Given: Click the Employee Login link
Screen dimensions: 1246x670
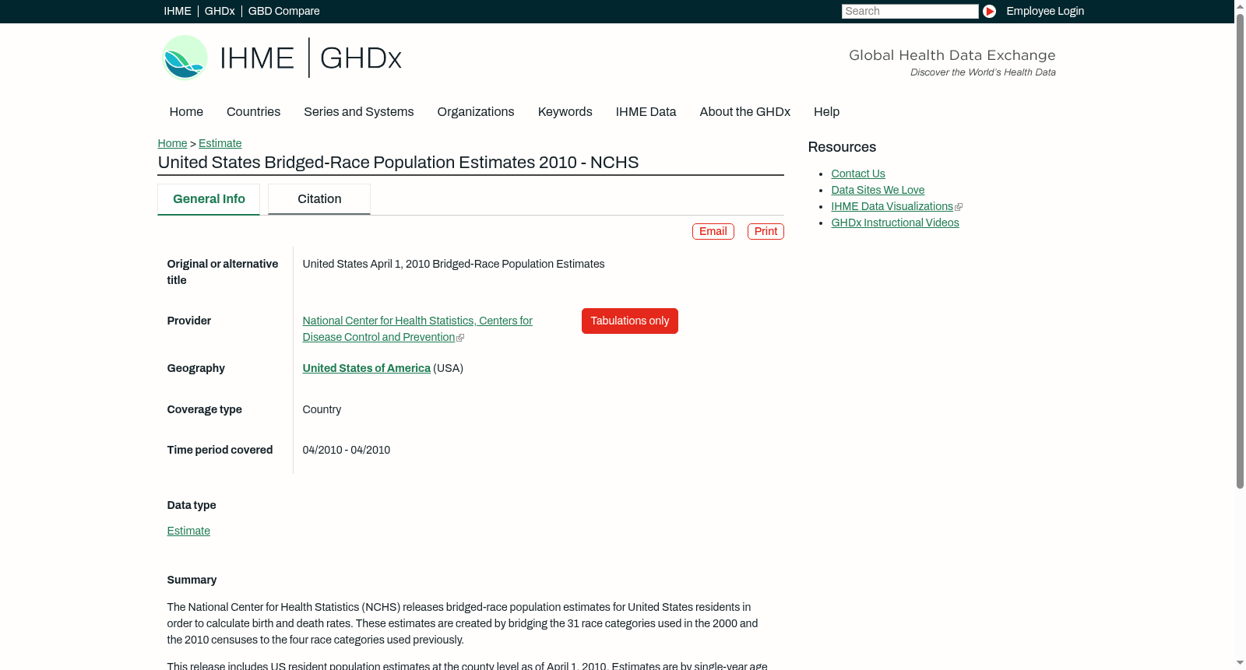Looking at the screenshot, I should click(x=1045, y=11).
